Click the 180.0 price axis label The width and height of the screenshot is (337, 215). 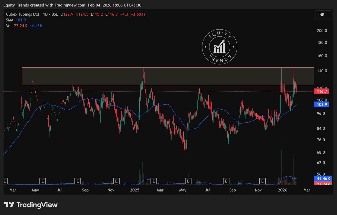coord(322,43)
